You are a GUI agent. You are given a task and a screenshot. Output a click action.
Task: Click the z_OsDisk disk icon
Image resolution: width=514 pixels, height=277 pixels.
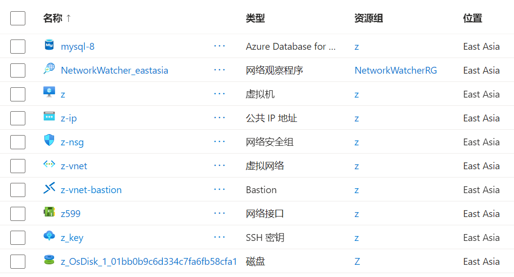coord(49,259)
